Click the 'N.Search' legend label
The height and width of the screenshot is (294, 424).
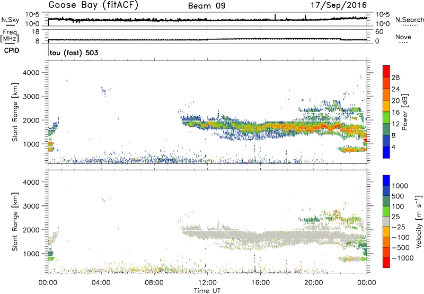(409, 20)
